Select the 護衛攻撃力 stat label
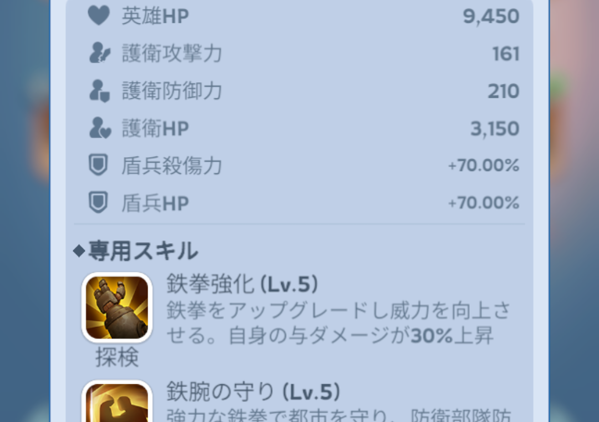The height and width of the screenshot is (422, 599). (172, 53)
